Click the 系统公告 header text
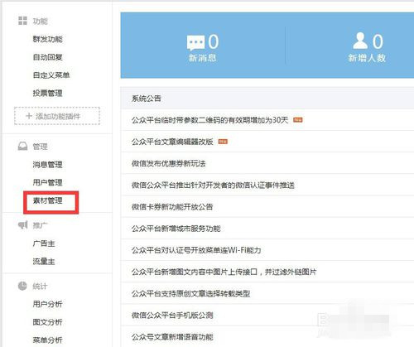Viewport: 414px width, 347px height. (147, 99)
